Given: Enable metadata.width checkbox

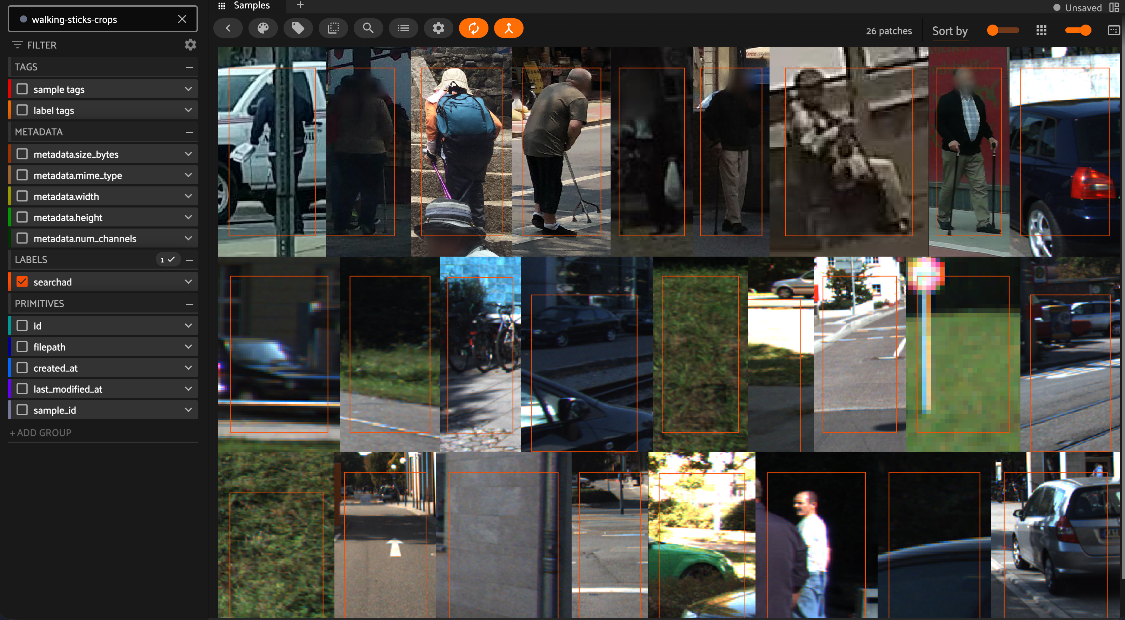Looking at the screenshot, I should coord(22,196).
